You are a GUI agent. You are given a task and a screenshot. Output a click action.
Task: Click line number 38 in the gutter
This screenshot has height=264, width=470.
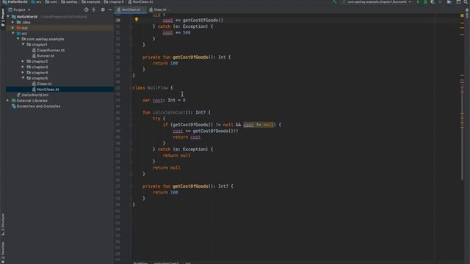pos(118,70)
